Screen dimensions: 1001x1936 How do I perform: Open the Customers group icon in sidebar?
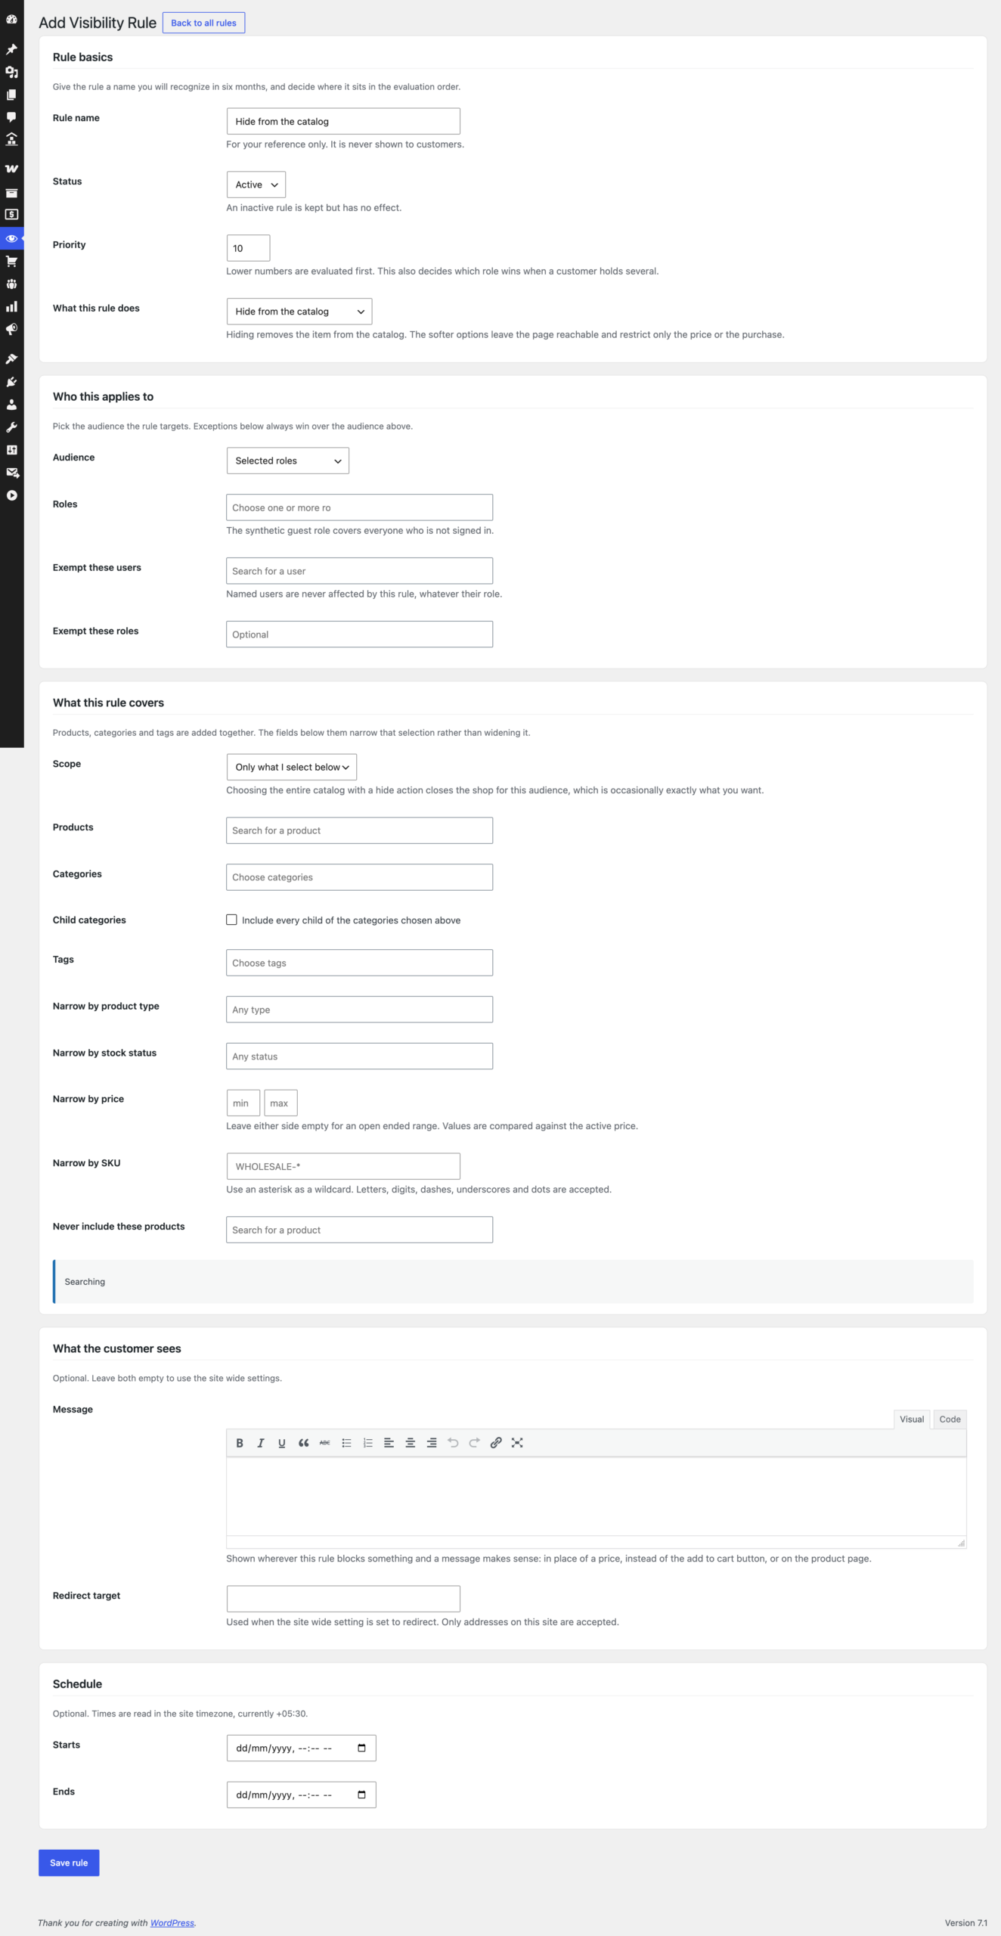point(11,284)
